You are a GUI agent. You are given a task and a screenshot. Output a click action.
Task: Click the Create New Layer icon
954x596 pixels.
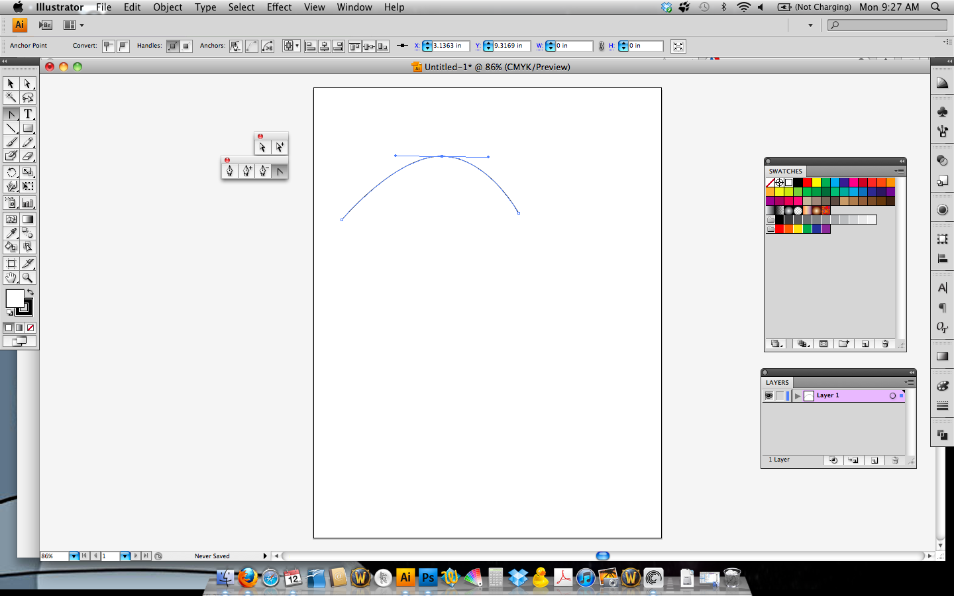pyautogui.click(x=874, y=460)
